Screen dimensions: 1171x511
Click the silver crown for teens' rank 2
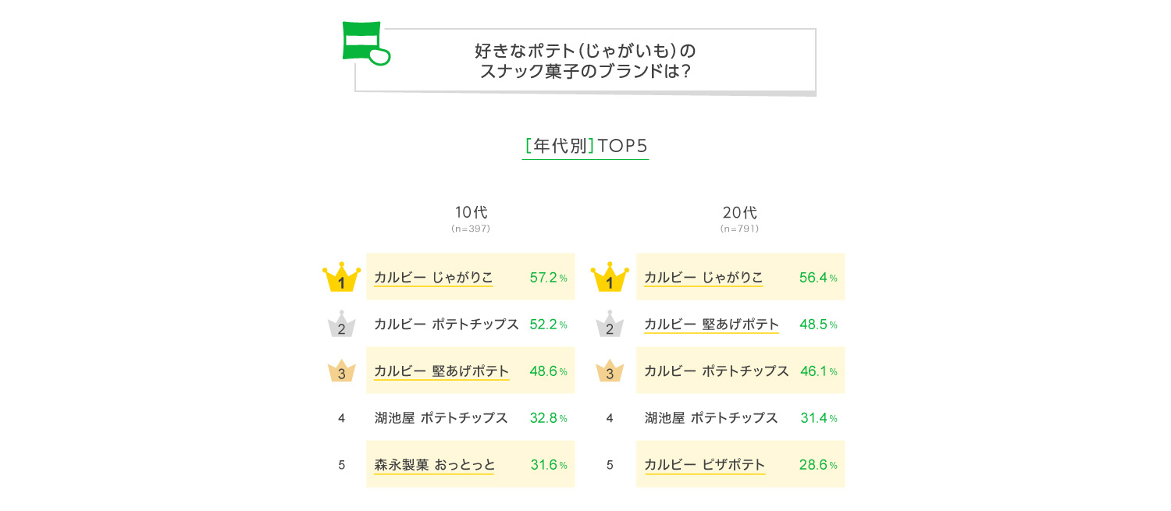coord(341,325)
